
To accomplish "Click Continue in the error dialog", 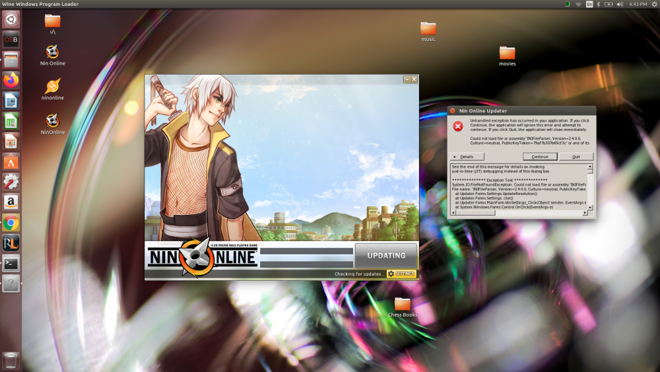I will 540,157.
